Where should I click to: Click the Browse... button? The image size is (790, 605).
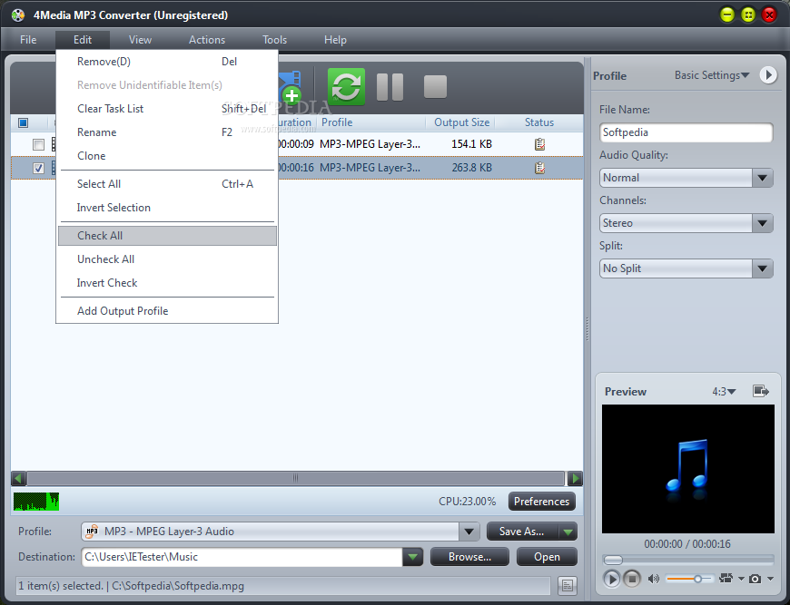pyautogui.click(x=469, y=557)
